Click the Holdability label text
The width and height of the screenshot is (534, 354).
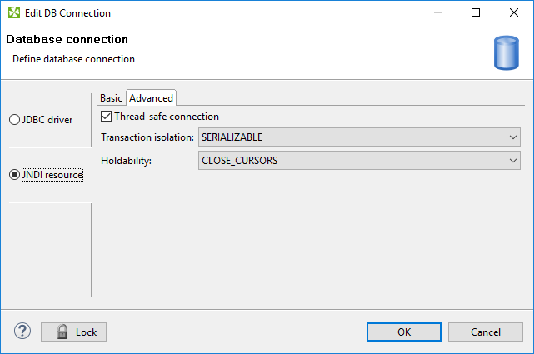coord(126,161)
